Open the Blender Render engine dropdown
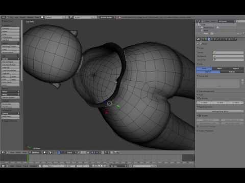Screen dimensions: 245x183 tap(107, 17)
